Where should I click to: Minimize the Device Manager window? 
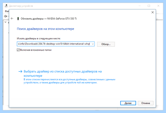[140, 6]
